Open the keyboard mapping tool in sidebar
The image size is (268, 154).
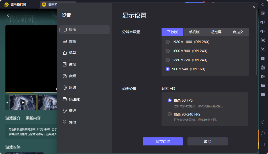(x=262, y=13)
